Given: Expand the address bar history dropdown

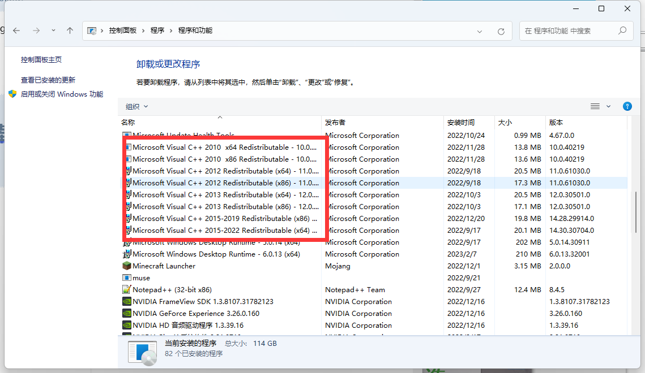Looking at the screenshot, I should pos(480,31).
